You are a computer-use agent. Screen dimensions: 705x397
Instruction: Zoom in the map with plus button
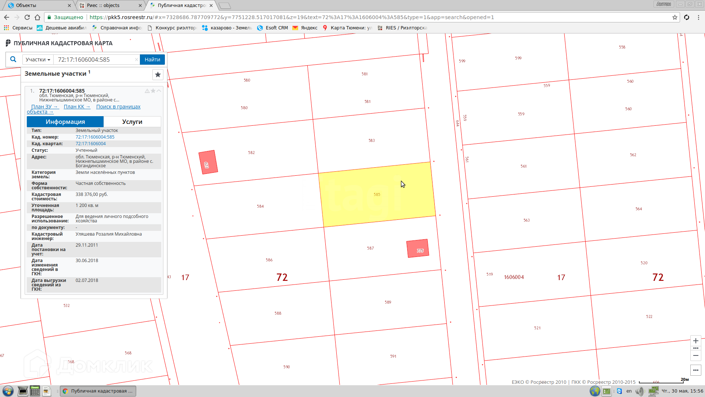695,341
